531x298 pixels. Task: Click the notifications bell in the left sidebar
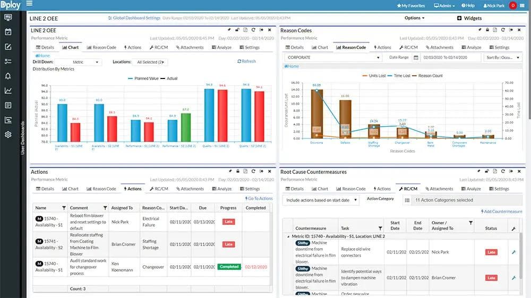tap(8, 76)
